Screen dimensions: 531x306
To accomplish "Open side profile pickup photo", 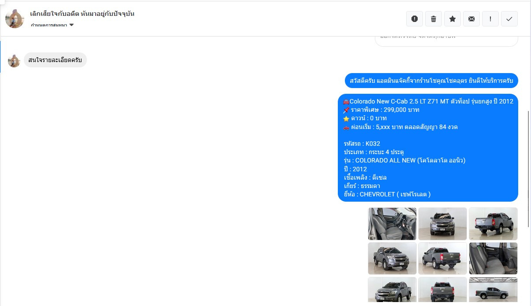I will 493,290.
